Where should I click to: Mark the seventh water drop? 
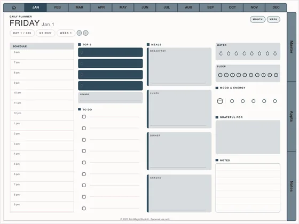pyautogui.click(x=267, y=53)
